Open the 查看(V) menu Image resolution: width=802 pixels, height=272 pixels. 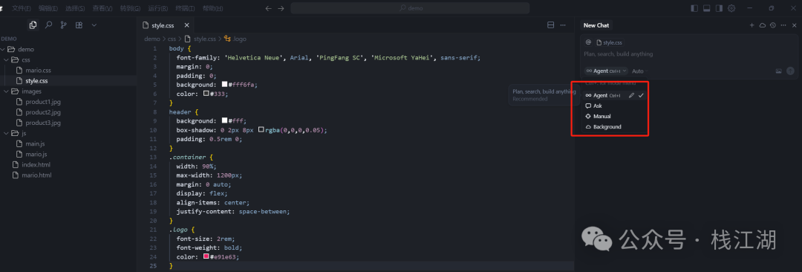(102, 8)
